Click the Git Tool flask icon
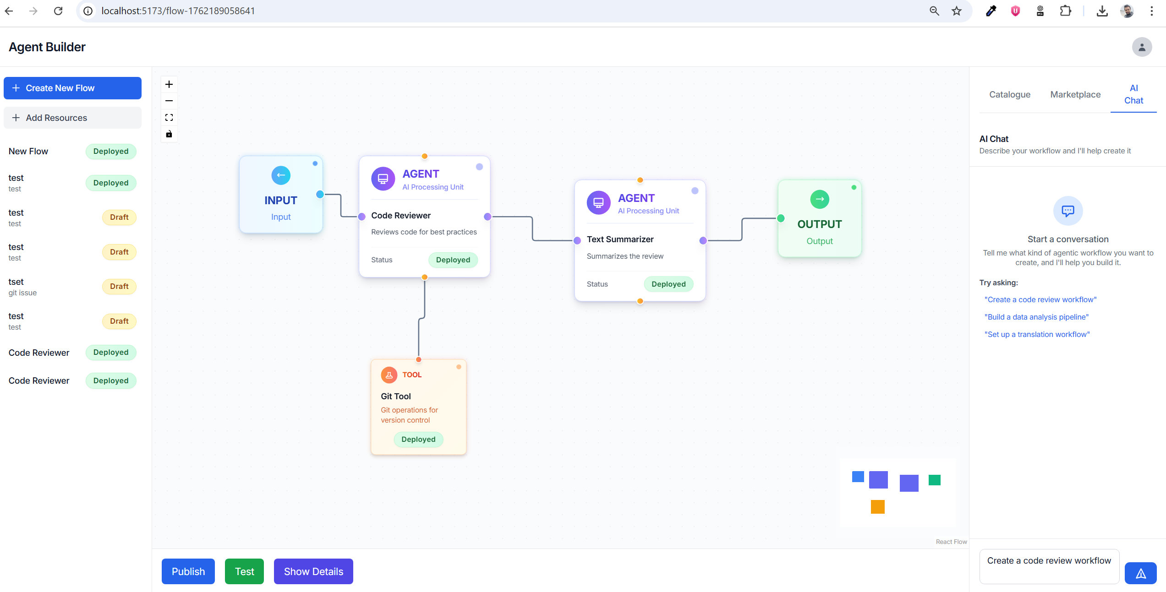Image resolution: width=1166 pixels, height=592 pixels. (389, 375)
